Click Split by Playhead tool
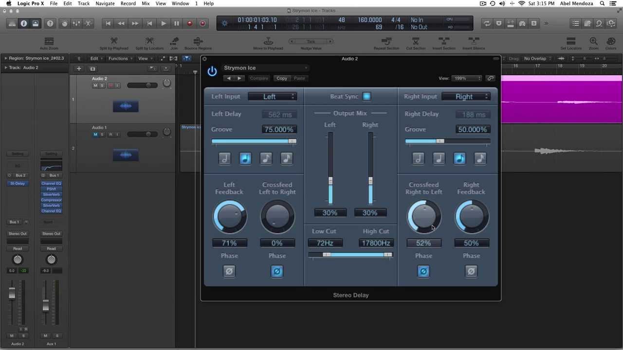623x350 pixels. tap(114, 43)
